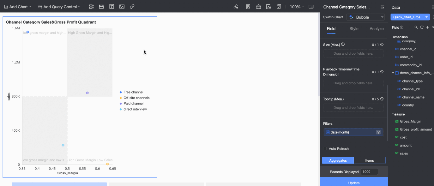Screen dimensions: 434x186
Task: Open the Switch Chart Bubble dropdown
Action: (x=365, y=17)
